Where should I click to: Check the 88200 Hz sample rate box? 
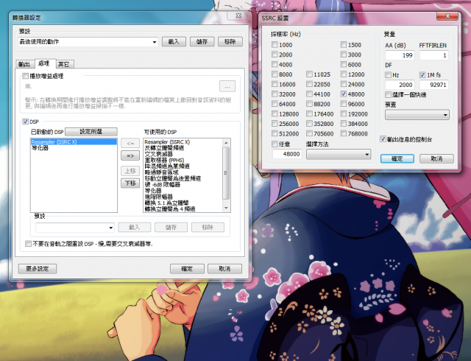(x=309, y=104)
